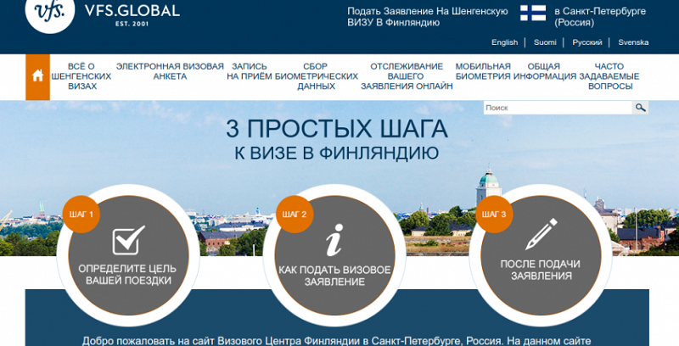Click the orange ШАГ 1 badge
Screen dimensions: 679x346
[x=81, y=214]
